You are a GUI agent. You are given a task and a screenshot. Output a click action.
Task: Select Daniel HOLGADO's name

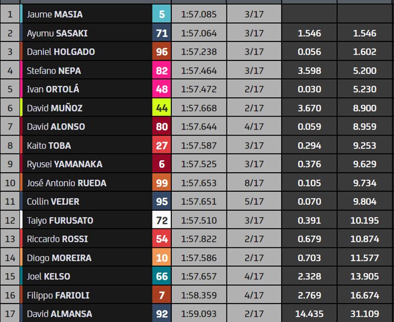pyautogui.click(x=61, y=52)
